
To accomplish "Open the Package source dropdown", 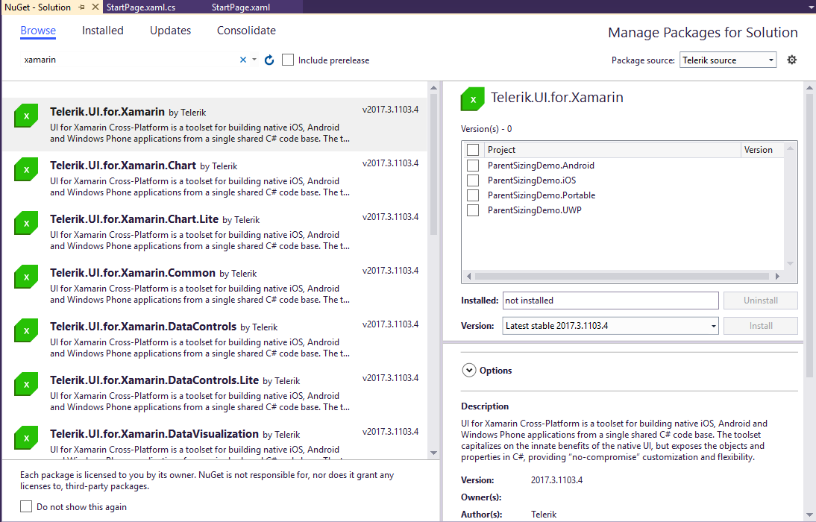I will 727,60.
